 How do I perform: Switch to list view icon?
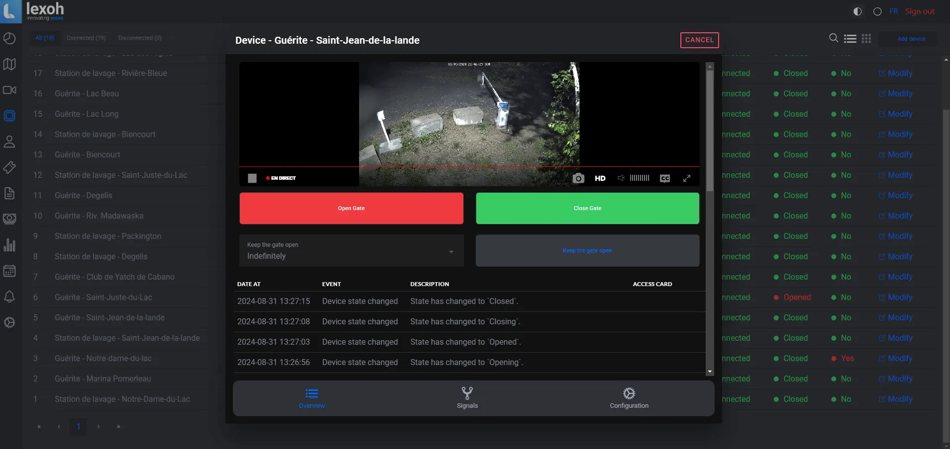click(x=850, y=39)
